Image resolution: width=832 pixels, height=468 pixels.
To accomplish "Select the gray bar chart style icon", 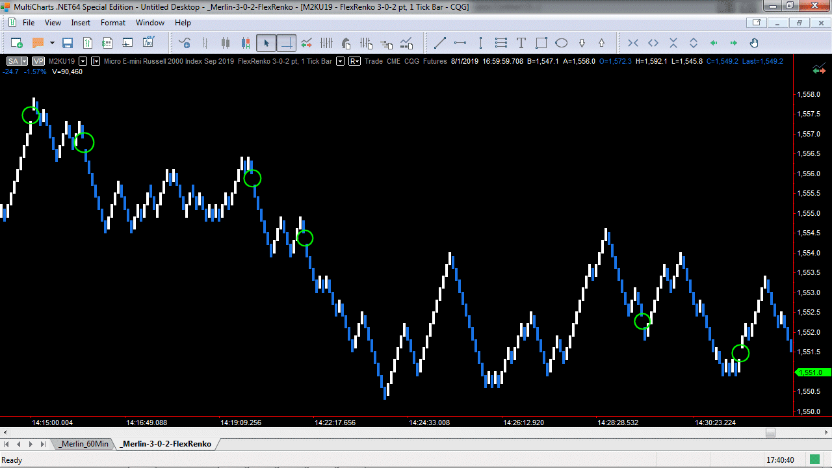I will click(x=205, y=43).
